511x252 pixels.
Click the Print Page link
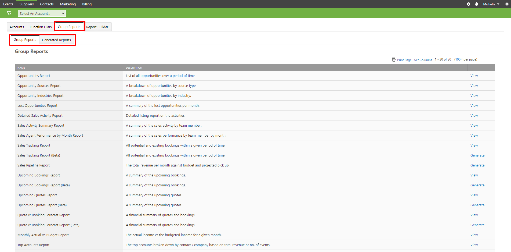[404, 60]
